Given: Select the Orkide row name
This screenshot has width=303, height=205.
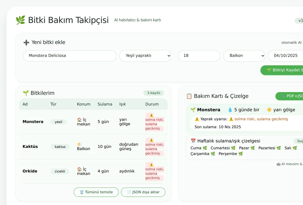Looking at the screenshot, I should (x=30, y=171).
